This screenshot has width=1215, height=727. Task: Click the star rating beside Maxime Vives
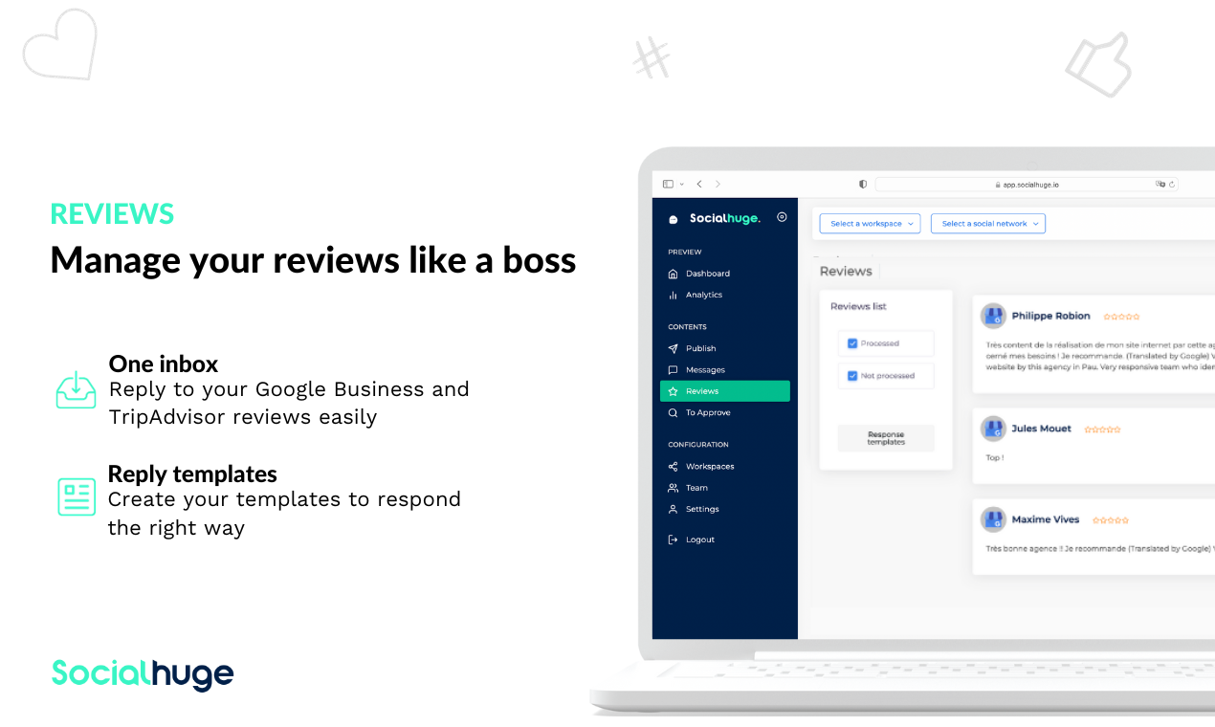point(1111,520)
